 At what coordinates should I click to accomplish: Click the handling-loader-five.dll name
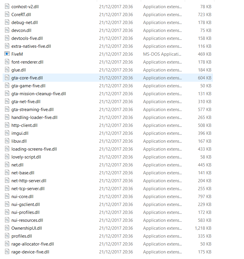(34, 117)
